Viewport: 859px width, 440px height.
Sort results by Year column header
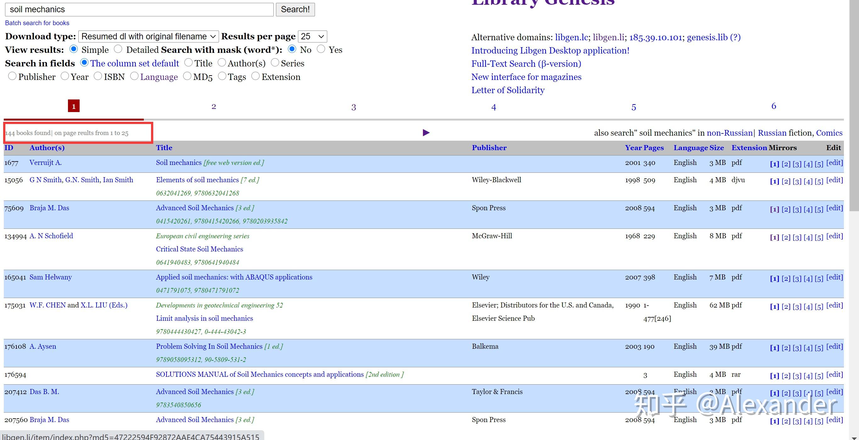632,148
